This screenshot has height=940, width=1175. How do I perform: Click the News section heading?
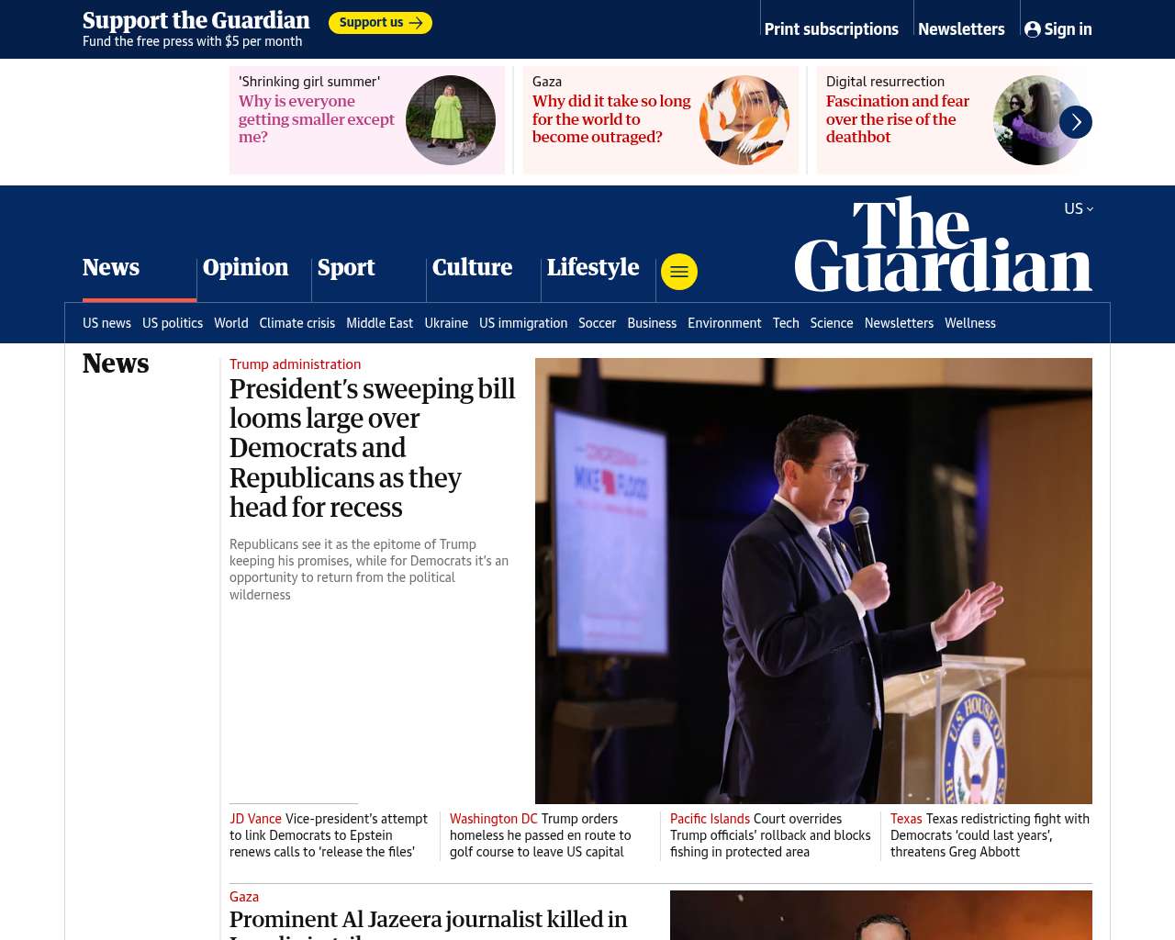pos(116,364)
